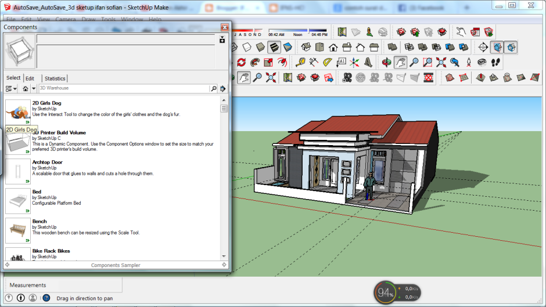Image resolution: width=546 pixels, height=307 pixels.
Task: Toggle Shaded With Textures face style
Action: coord(274,47)
